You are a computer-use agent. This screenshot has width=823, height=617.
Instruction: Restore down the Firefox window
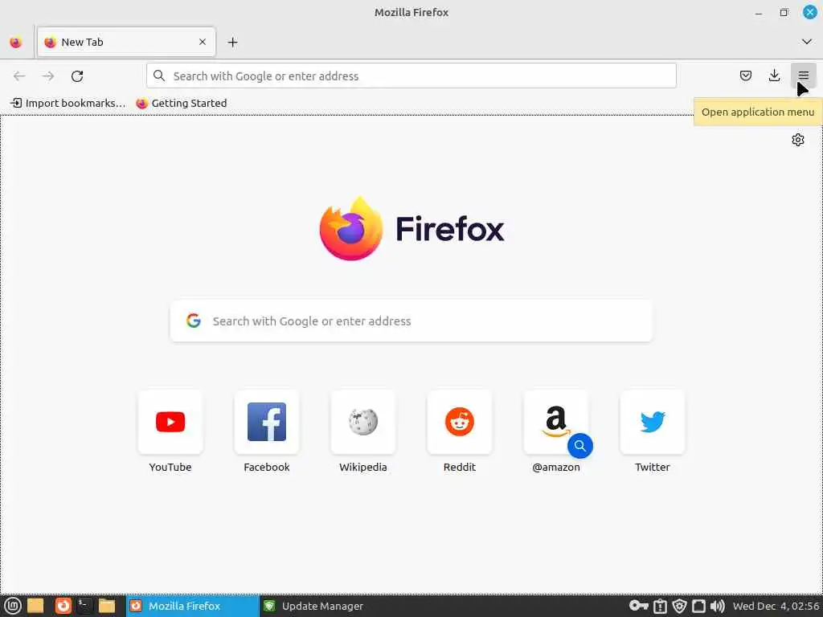click(x=784, y=13)
